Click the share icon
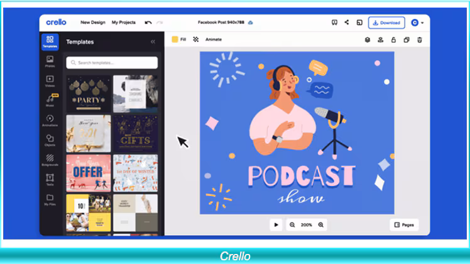470x264 pixels. click(346, 22)
